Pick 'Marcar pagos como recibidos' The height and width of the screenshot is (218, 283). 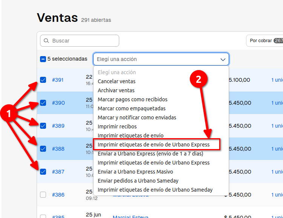click(132, 99)
